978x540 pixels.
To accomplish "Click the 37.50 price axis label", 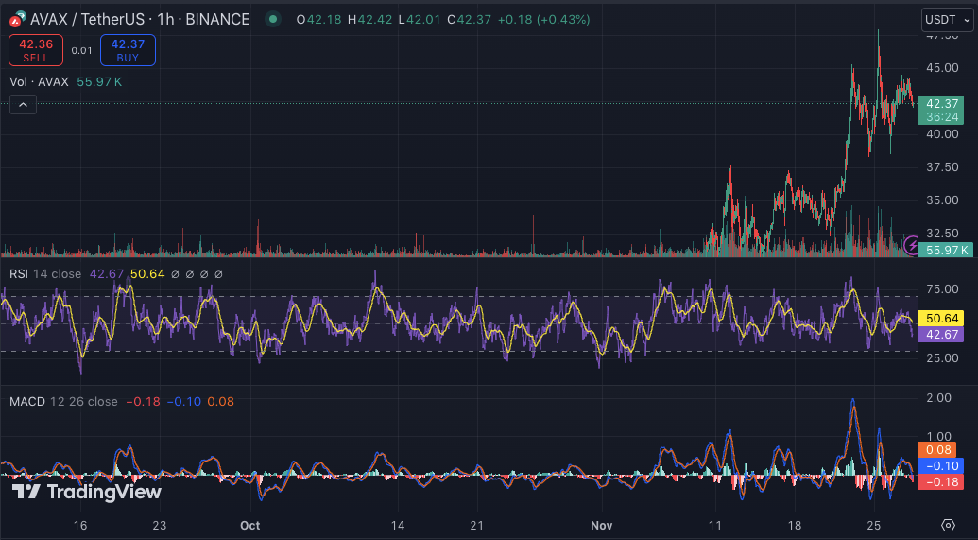I will point(942,166).
